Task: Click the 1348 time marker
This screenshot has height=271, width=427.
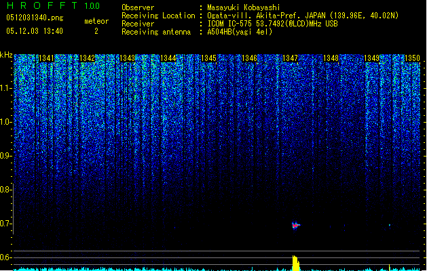Action: click(x=331, y=58)
